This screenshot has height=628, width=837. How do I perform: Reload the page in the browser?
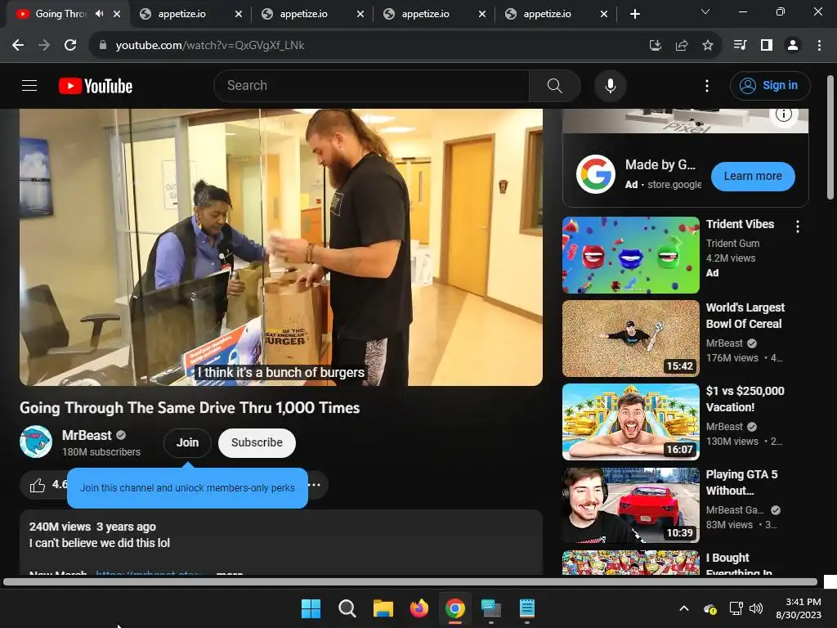point(70,46)
